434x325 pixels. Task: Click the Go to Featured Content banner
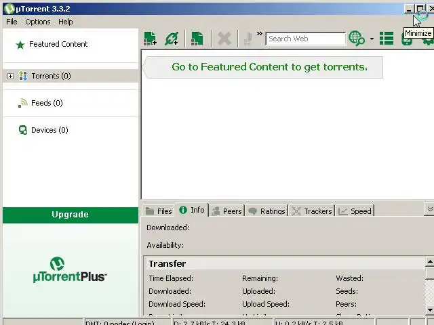(262, 67)
